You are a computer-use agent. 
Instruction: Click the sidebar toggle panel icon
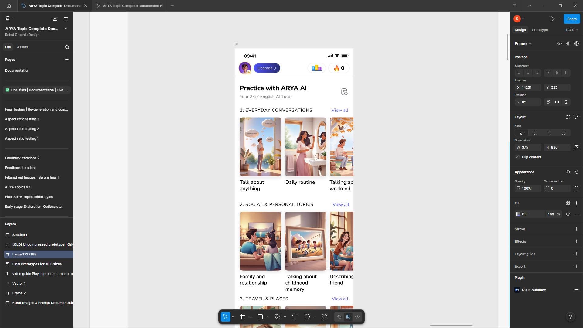tap(66, 19)
